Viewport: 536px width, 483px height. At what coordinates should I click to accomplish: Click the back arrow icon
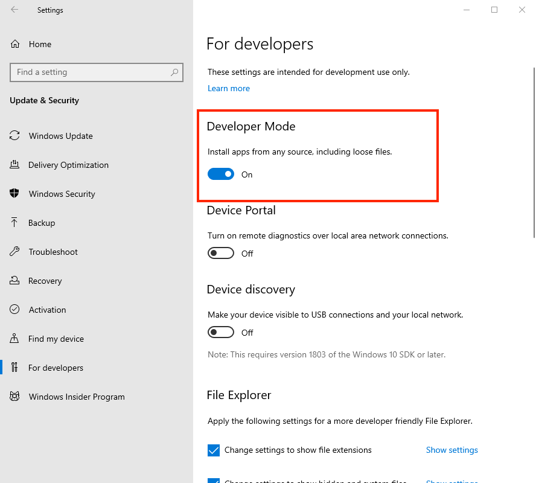14,10
